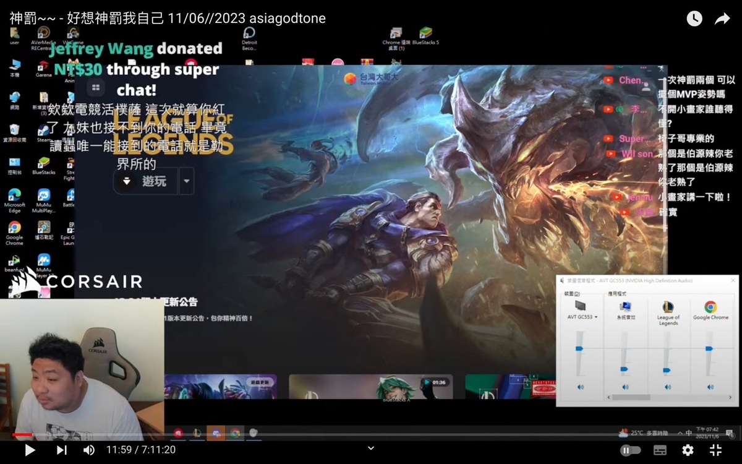Click the grid menu icon in League client
The width and height of the screenshot is (742, 464).
(96, 88)
